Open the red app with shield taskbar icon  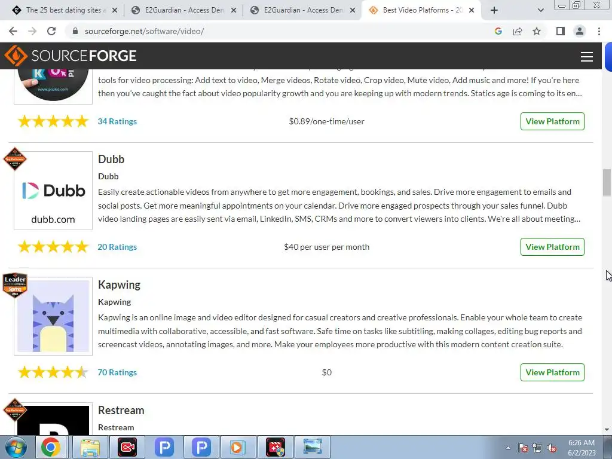[275, 447]
